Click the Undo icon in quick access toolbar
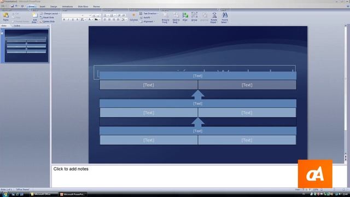This screenshot has width=350, height=197. [x=16, y=6]
